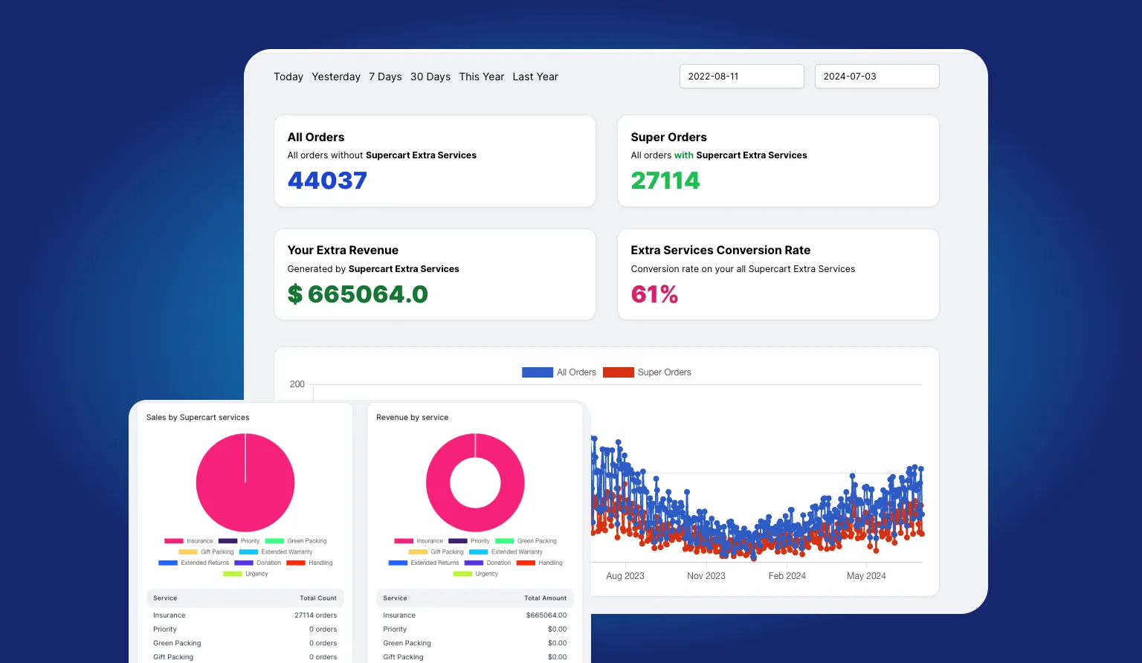Select the Gift Packing row in Sales table
The height and width of the screenshot is (663, 1142).
pyautogui.click(x=245, y=657)
